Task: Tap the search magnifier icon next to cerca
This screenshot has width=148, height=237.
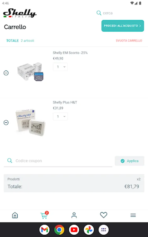Action: pos(99,13)
